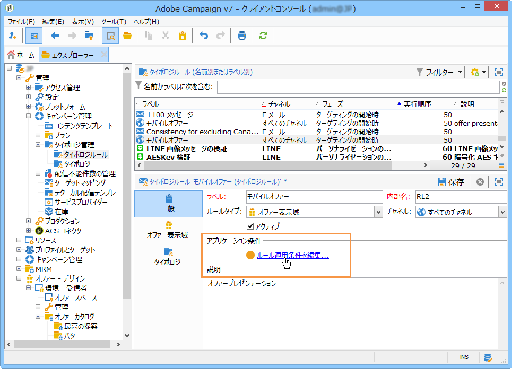Select the 一般 side tab
520x376 pixels.
[x=168, y=204]
